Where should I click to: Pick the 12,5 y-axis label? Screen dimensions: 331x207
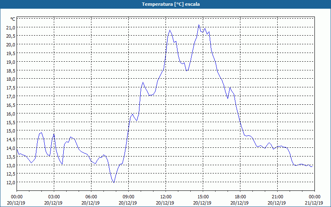(11, 174)
